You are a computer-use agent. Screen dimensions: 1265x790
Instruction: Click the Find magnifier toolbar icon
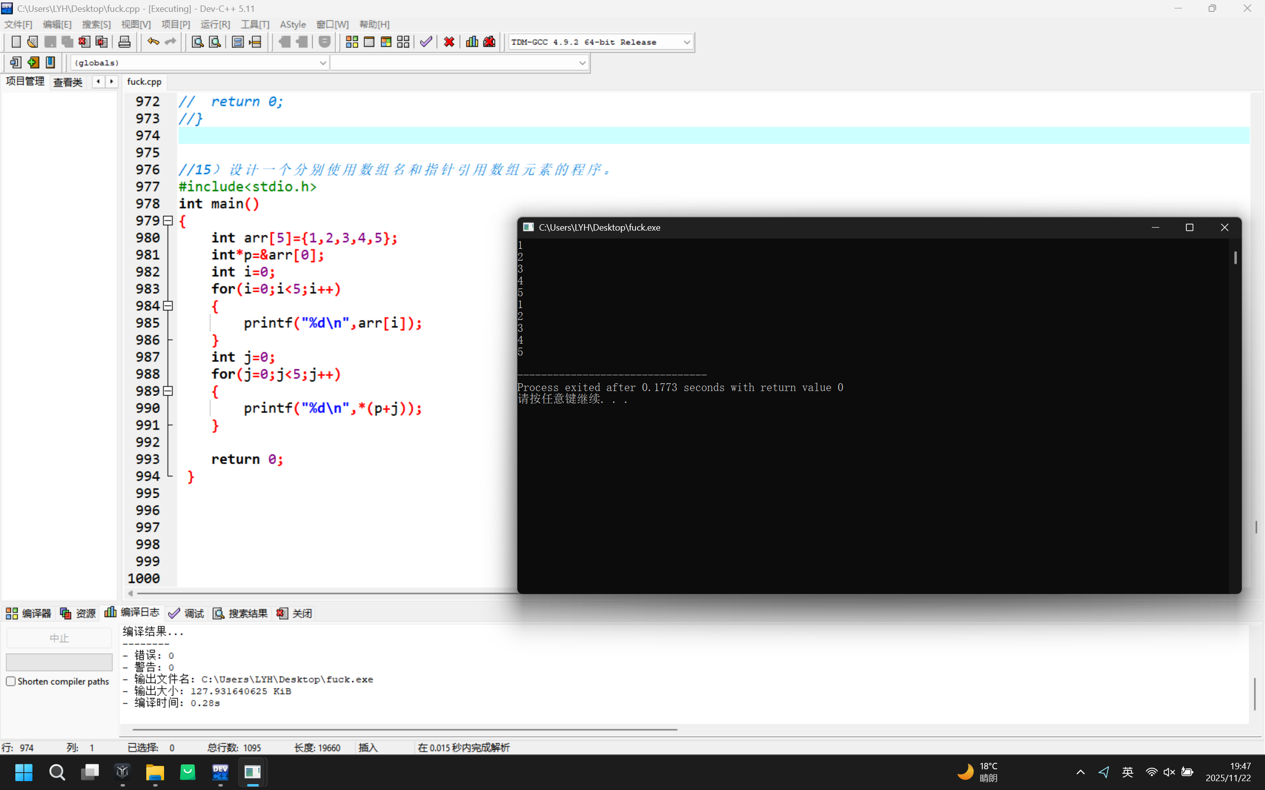197,42
